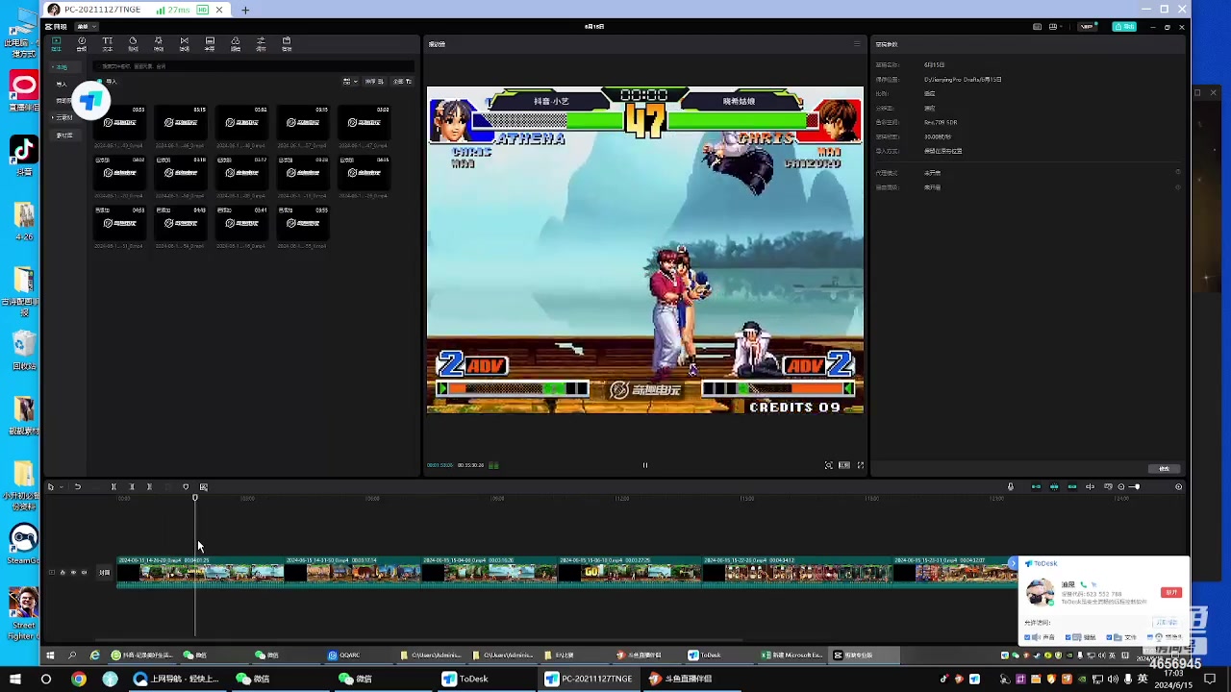1231x692 pixels.
Task: Open the Windows Start menu on the local taskbar
Action: coord(14,679)
